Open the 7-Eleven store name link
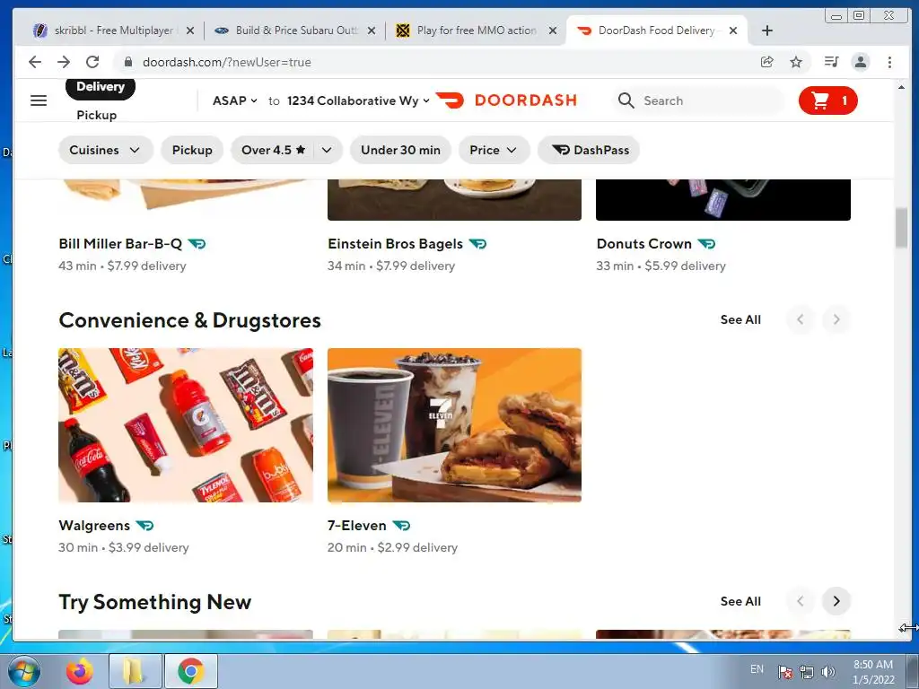Viewport: 919px width, 689px height. tap(357, 526)
